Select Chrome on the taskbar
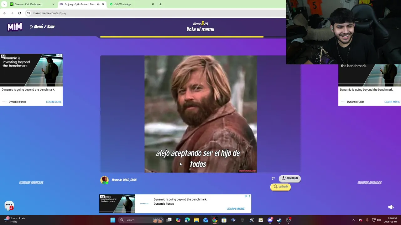Screen dimensions: 401x225 coord(215,220)
